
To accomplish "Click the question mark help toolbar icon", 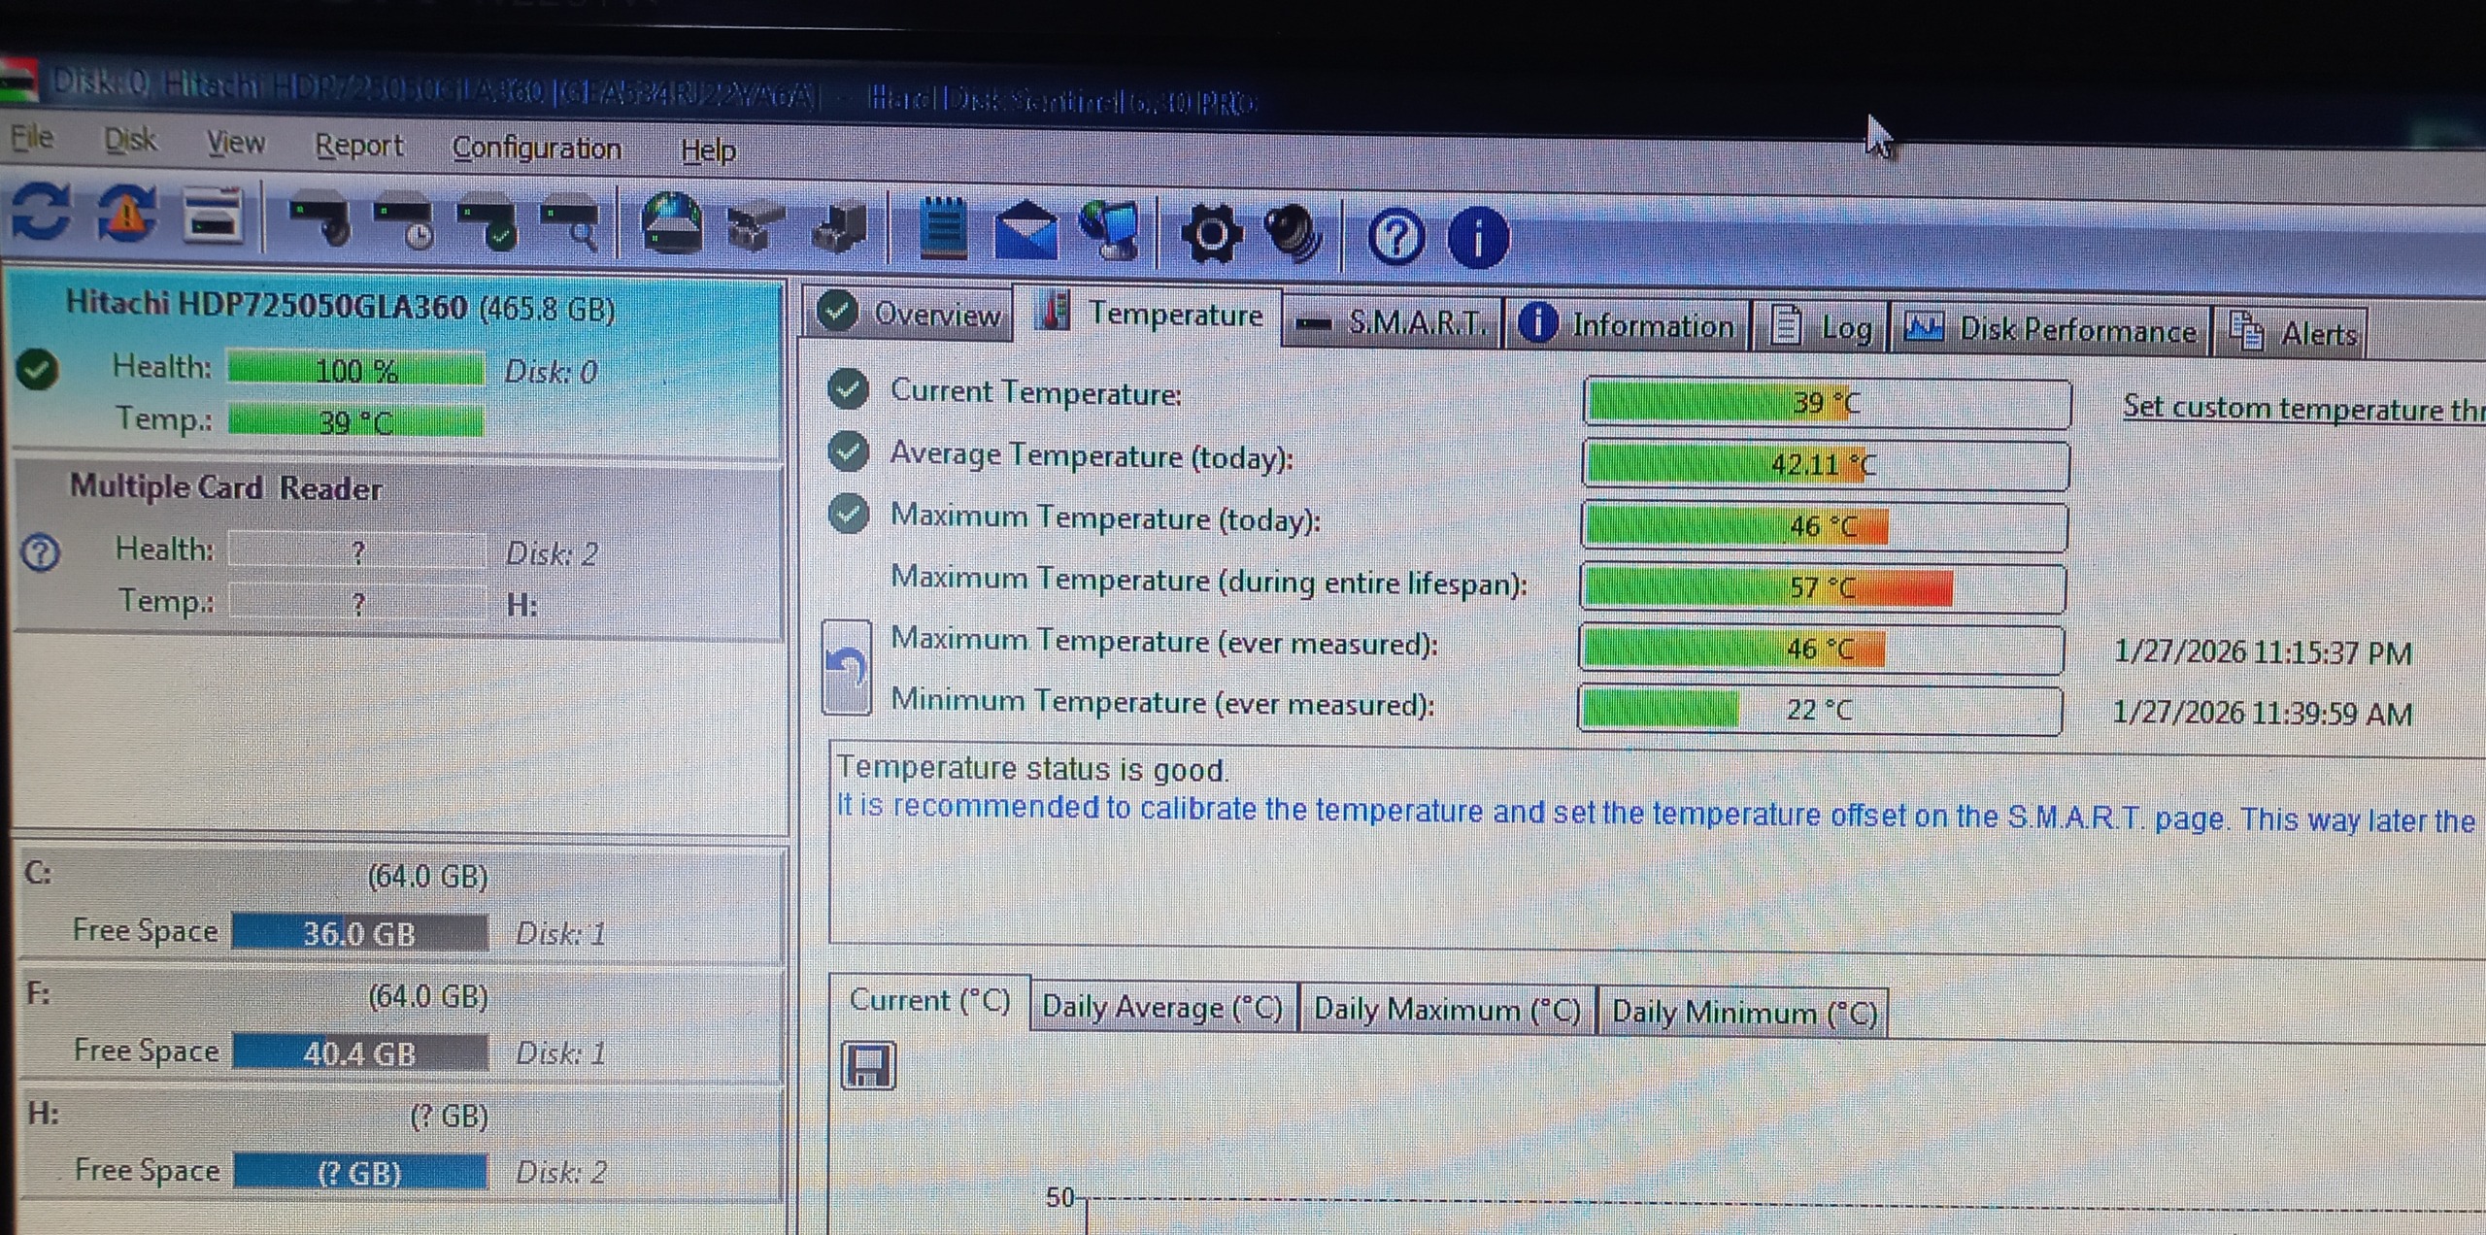I will (x=1395, y=237).
